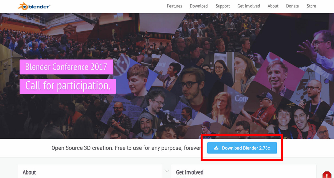This screenshot has width=334, height=178.
Task: Click the Blender logo in the header
Action: (x=34, y=7)
